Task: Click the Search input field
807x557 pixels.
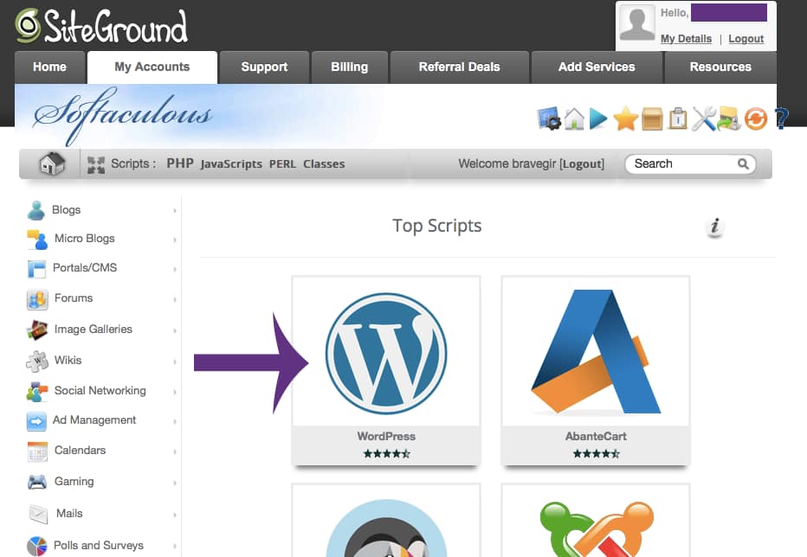Action: click(682, 163)
